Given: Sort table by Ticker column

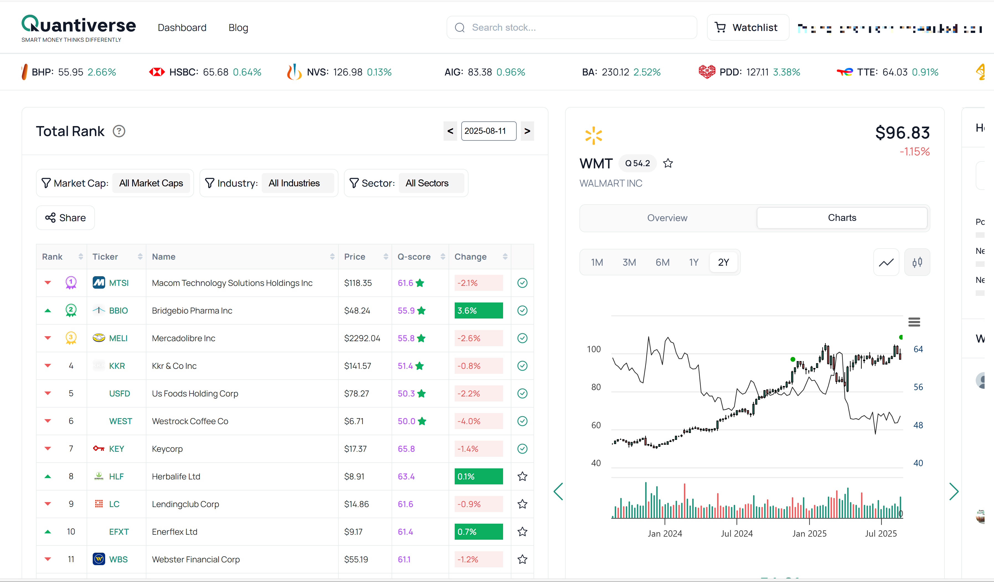Looking at the screenshot, I should click(116, 257).
